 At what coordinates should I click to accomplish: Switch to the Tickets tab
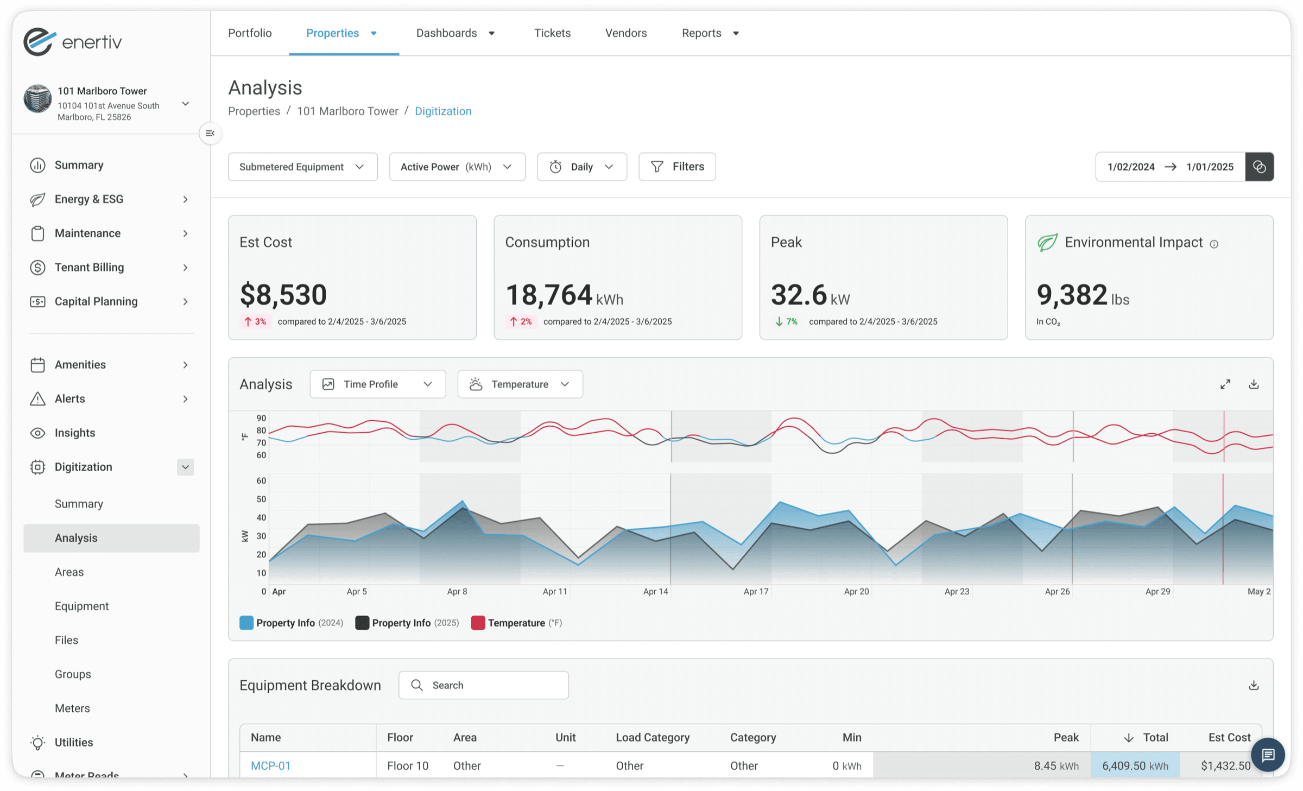click(x=552, y=33)
